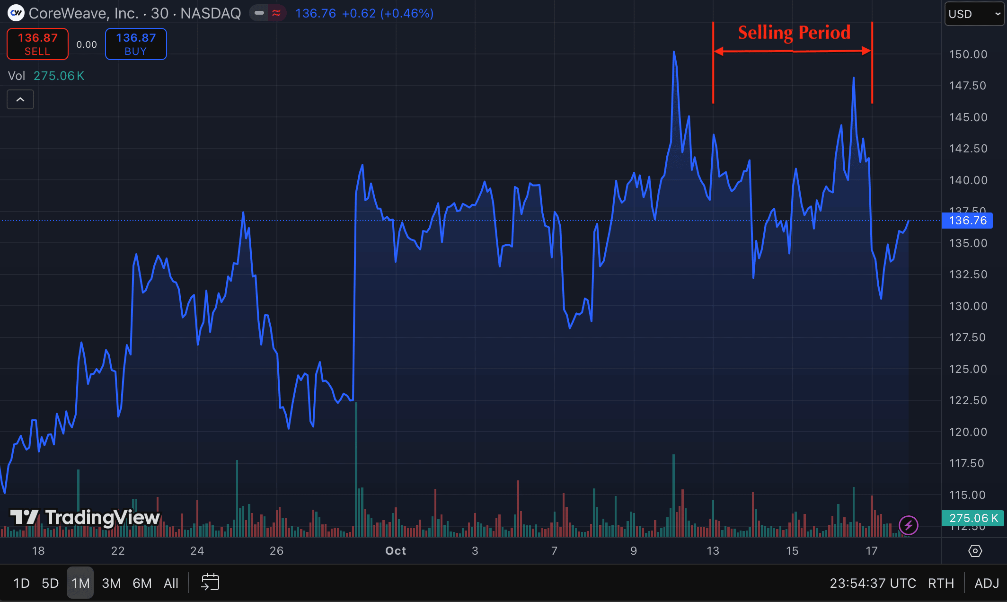Screen dimensions: 1007x602
Task: Open chart scale settings gear icon
Action: (975, 551)
